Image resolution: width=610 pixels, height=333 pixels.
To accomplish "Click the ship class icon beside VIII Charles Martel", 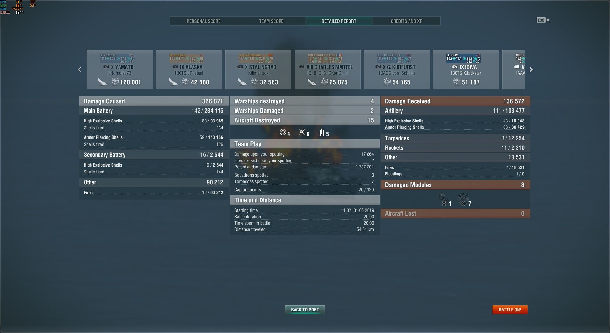I will click(302, 67).
